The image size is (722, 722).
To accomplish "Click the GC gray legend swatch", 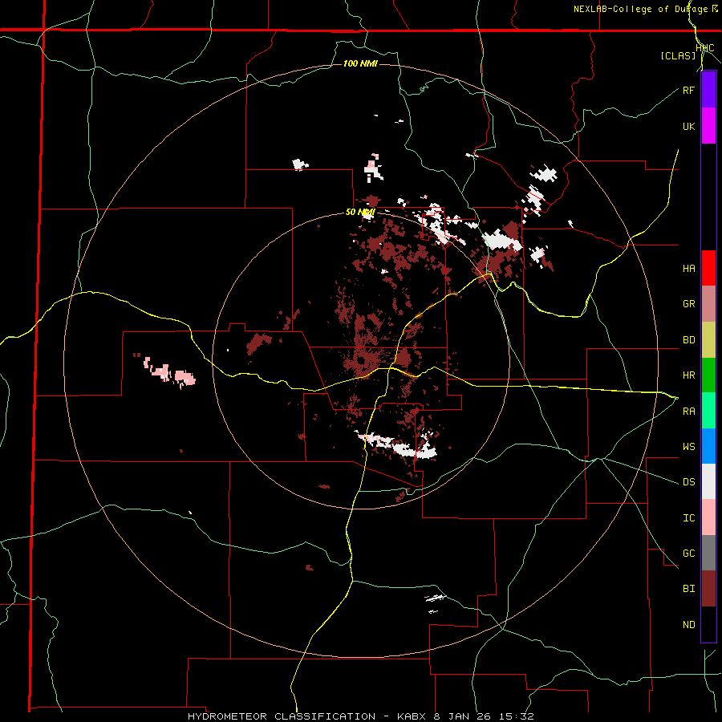I will coord(708,553).
